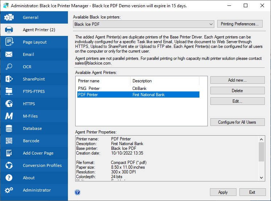Click the General gear-printer icon

pyautogui.click(x=9, y=17)
